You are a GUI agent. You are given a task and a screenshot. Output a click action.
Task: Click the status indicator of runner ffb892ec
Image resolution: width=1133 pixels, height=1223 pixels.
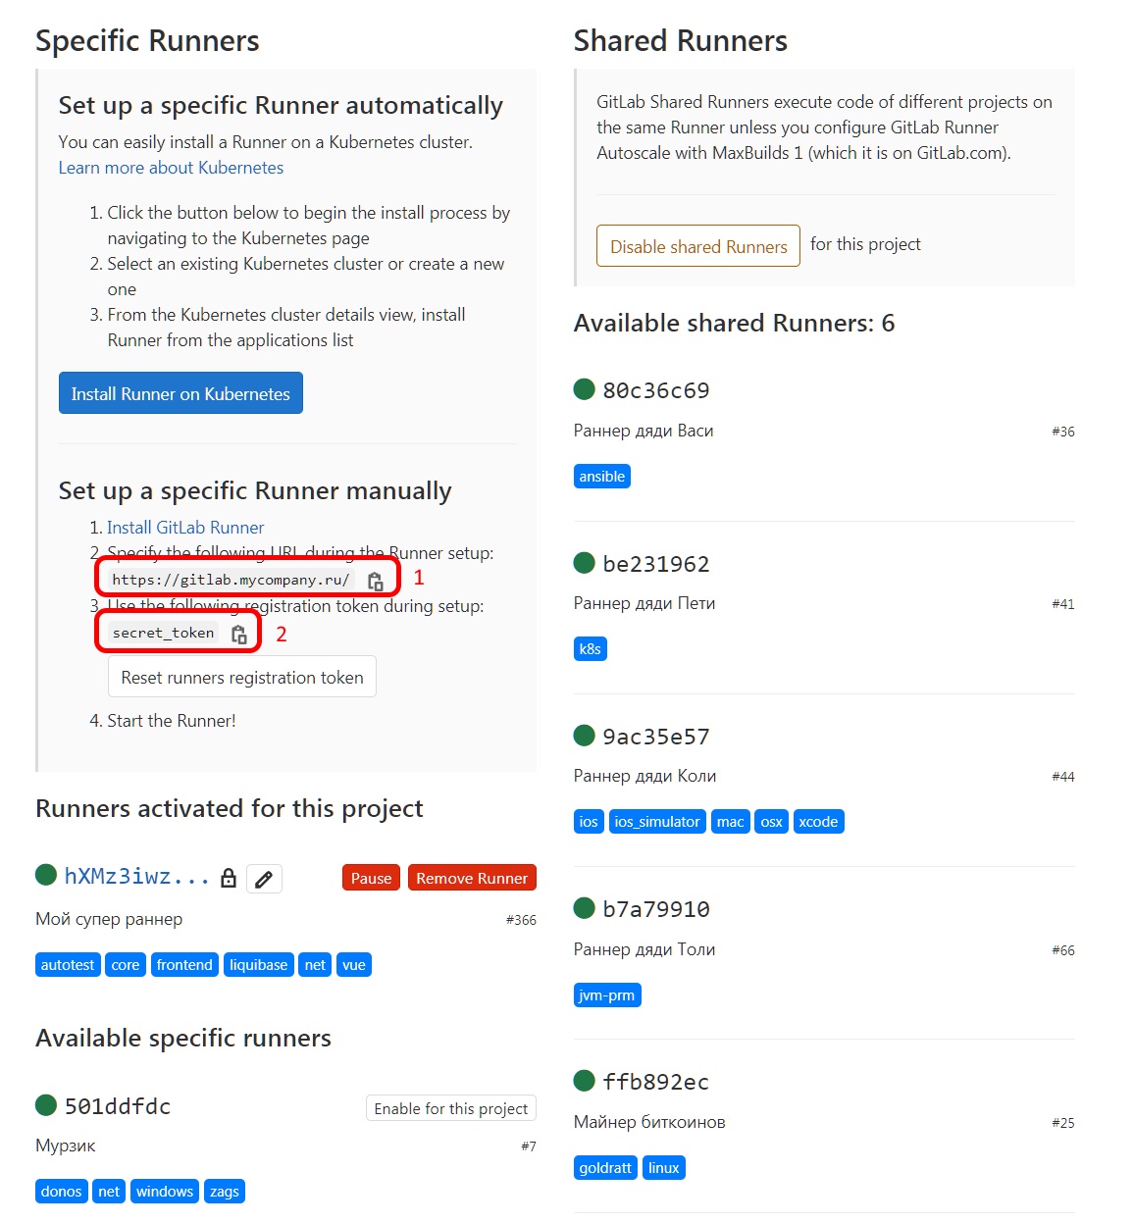tap(586, 1081)
